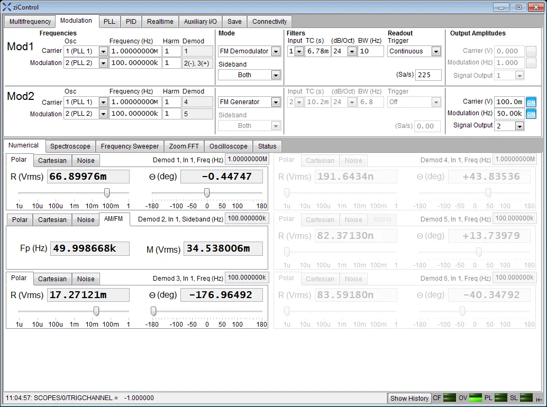This screenshot has height=407, width=547.
Task: Click Demod 1 theta (deg) slider handle
Action: point(207,193)
